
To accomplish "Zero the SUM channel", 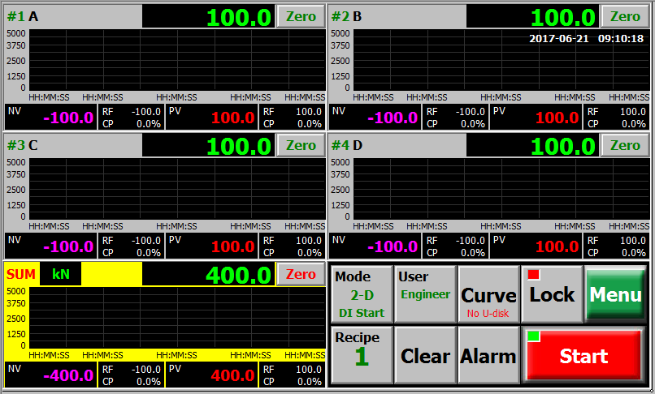I will pos(301,274).
